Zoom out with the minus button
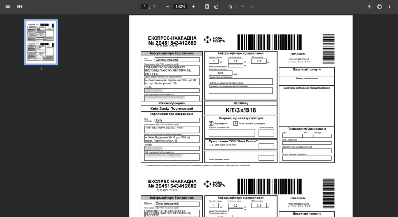398x217 pixels. (168, 7)
